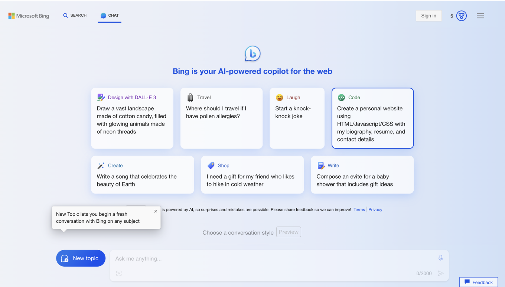This screenshot has height=287, width=505.
Task: Click the microphone voice input icon
Action: (x=441, y=258)
